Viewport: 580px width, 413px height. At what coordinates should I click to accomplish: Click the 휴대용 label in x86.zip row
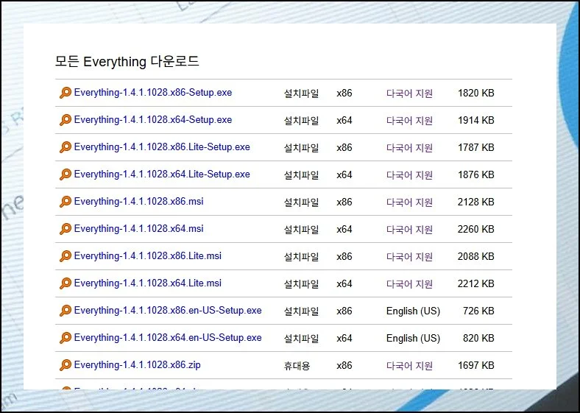click(297, 366)
